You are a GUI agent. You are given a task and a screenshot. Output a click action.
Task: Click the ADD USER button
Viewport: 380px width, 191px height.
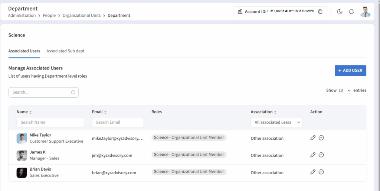pos(350,71)
